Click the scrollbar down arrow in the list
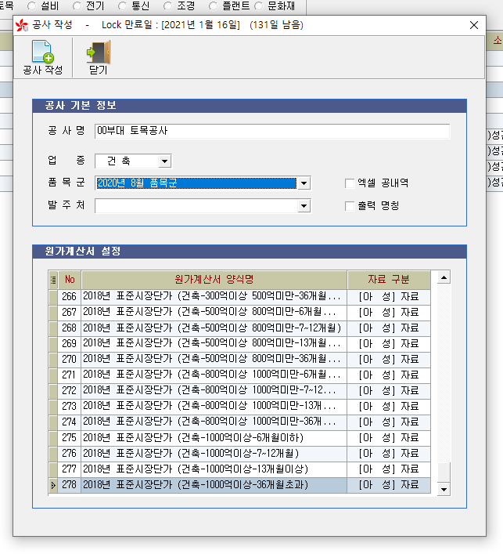The height and width of the screenshot is (554, 503). [x=444, y=488]
